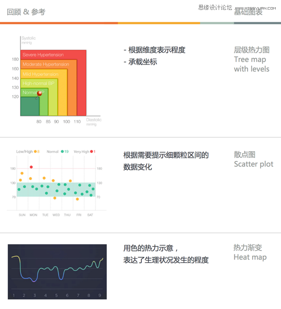The width and height of the screenshot is (281, 309).
Task: Click the 110 value on the Diastolic axis
Action: [x=77, y=122]
